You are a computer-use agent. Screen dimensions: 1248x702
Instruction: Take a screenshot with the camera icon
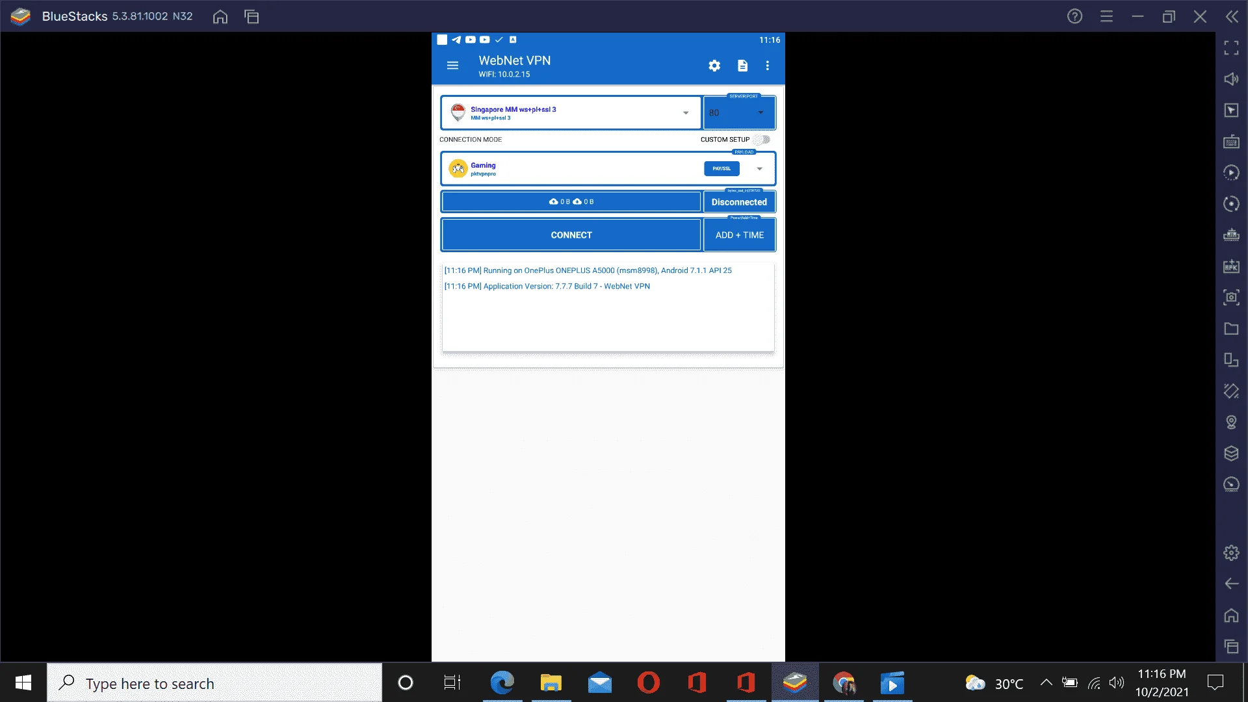(1231, 298)
